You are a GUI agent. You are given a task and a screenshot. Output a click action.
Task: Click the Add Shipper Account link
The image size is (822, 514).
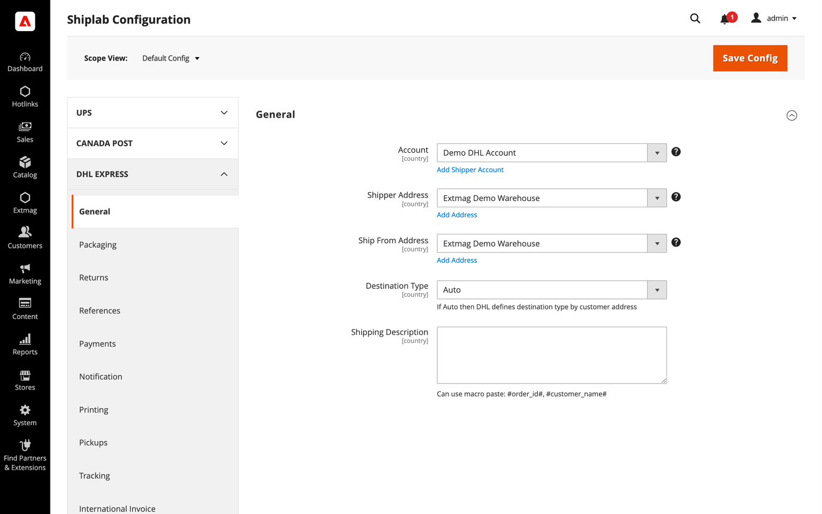tap(470, 170)
